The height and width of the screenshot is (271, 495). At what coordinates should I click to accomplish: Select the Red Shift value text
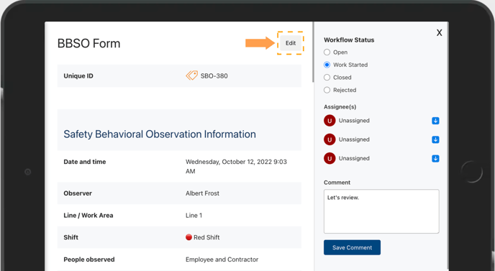(206, 237)
